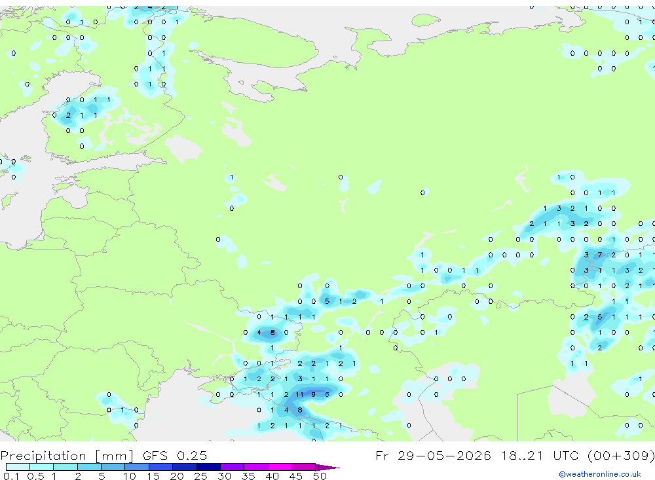Image resolution: width=655 pixels, height=480 pixels.
Task: Click the '50' legend scale label
Action: tap(320, 476)
